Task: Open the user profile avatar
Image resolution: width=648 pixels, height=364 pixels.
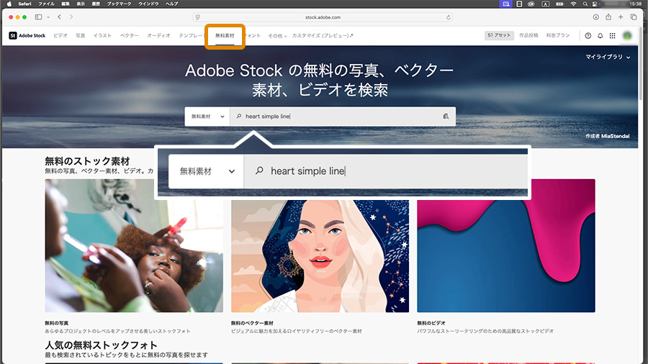Action: click(x=627, y=36)
